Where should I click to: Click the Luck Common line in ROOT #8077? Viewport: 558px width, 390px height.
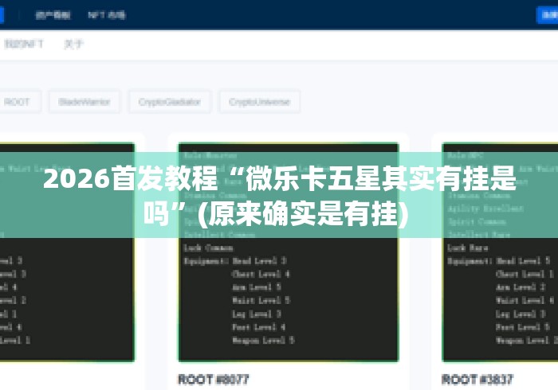[x=208, y=248]
